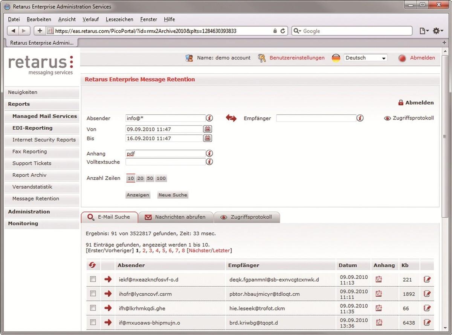The width and height of the screenshot is (452, 335).
Task: Check the box for ifh@lkrhmkqdi.ghe row
Action: 93,308
